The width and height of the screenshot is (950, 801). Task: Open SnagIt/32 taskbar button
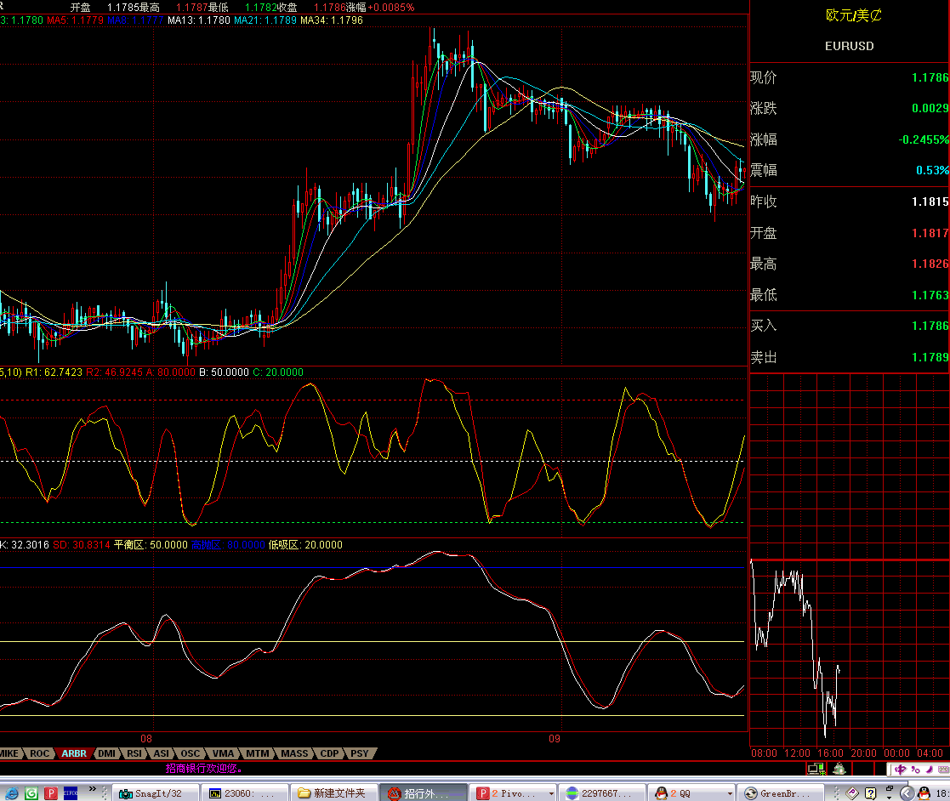coord(156,793)
